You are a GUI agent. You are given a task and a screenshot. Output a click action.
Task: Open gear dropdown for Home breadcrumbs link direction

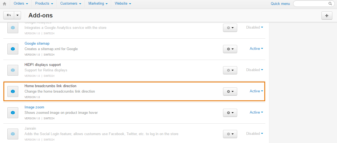point(230,92)
